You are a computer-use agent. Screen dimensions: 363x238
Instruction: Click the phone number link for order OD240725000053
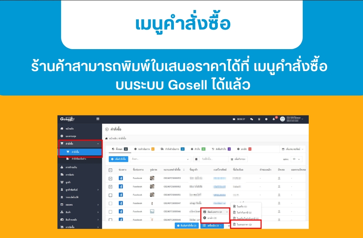coord(219,178)
